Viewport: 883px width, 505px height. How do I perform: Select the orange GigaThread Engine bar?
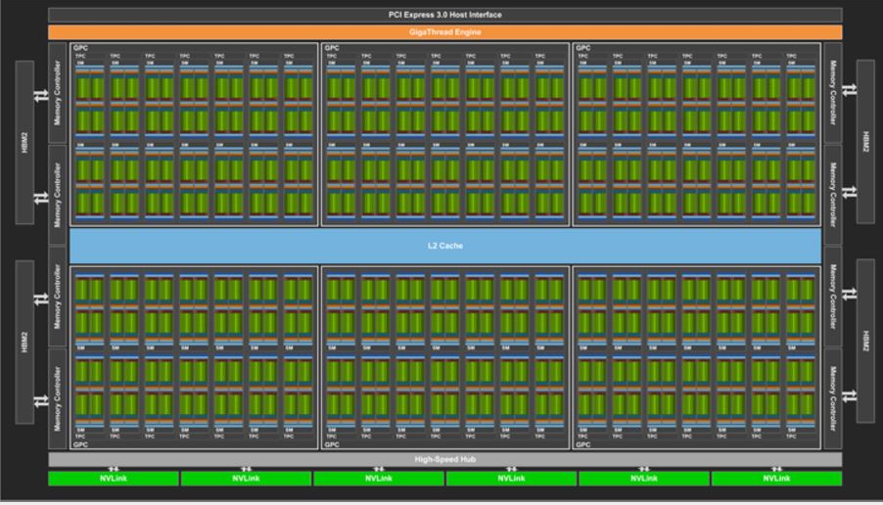click(x=444, y=32)
